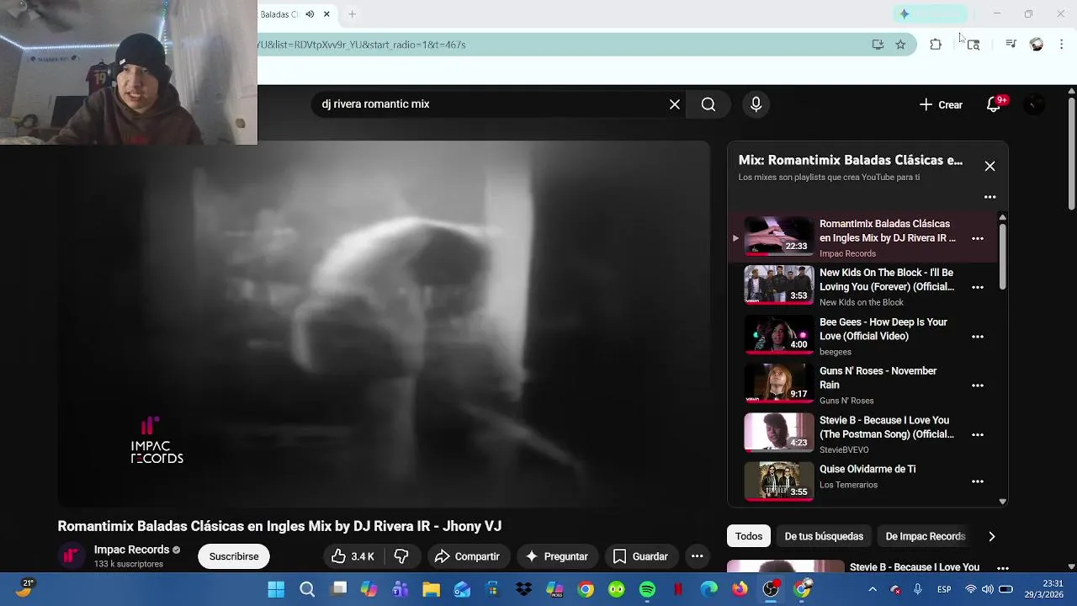
Task: Open Impac Records channel avatar
Action: 71,556
